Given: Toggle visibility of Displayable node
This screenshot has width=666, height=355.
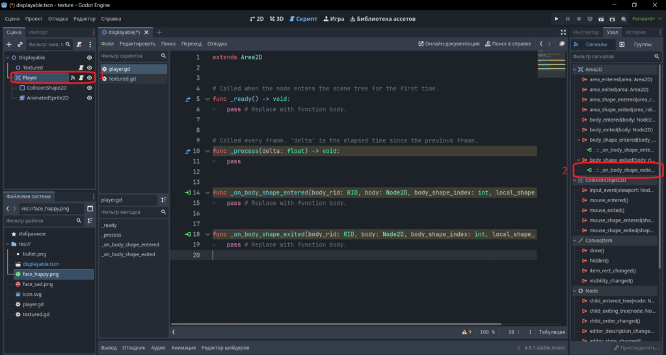Looking at the screenshot, I should [90, 58].
